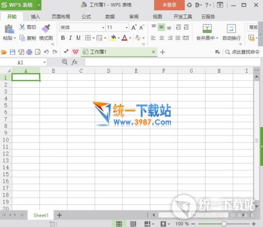The width and height of the screenshot is (263, 227).
Task: Open Name Box A1 dropdown
Action: (44, 62)
